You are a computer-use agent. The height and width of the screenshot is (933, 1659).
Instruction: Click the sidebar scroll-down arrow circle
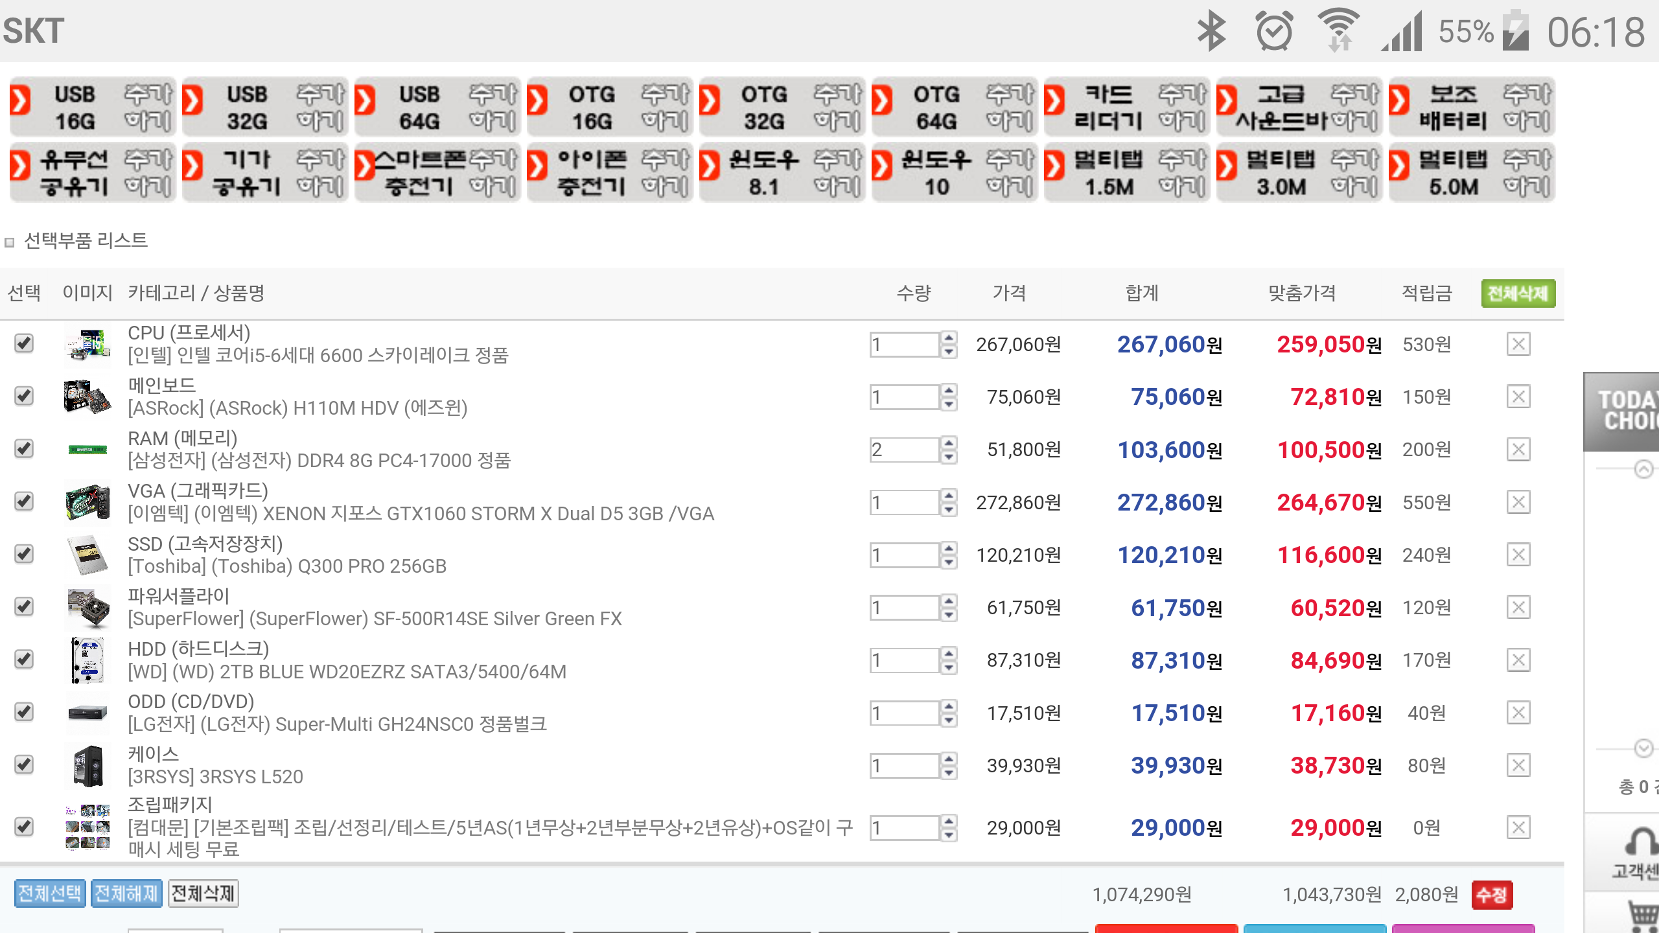point(1643,748)
